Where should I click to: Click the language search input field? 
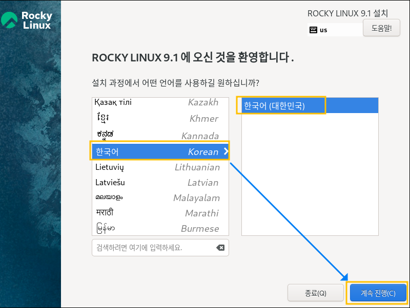pos(160,248)
